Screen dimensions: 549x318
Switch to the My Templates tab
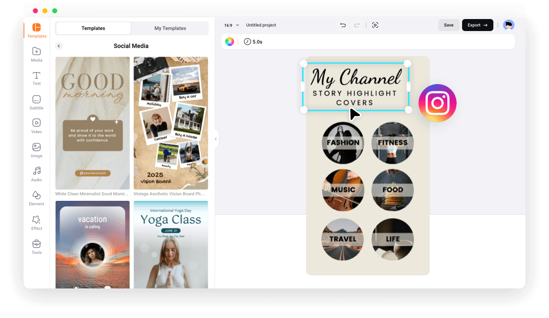coord(170,29)
